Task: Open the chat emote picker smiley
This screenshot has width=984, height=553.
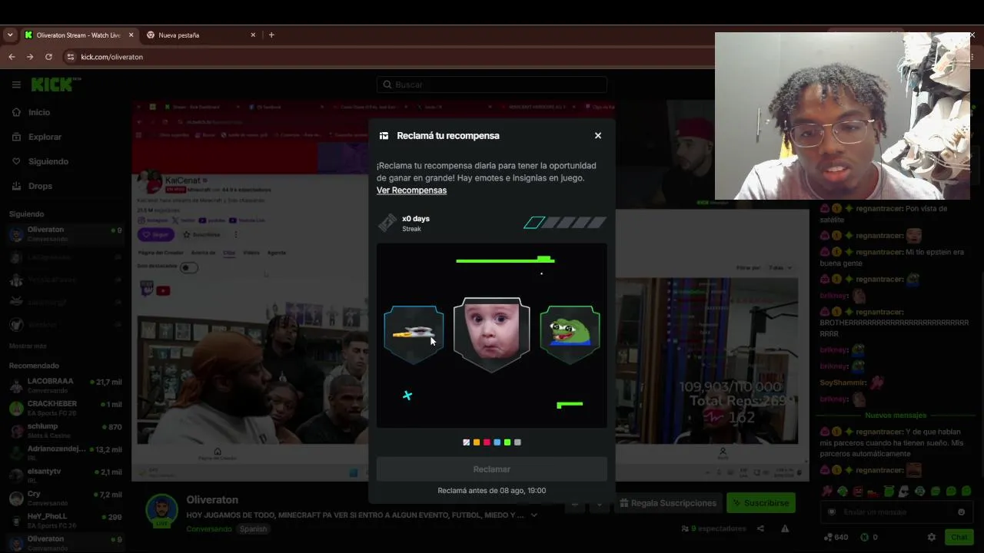Action: tap(962, 512)
